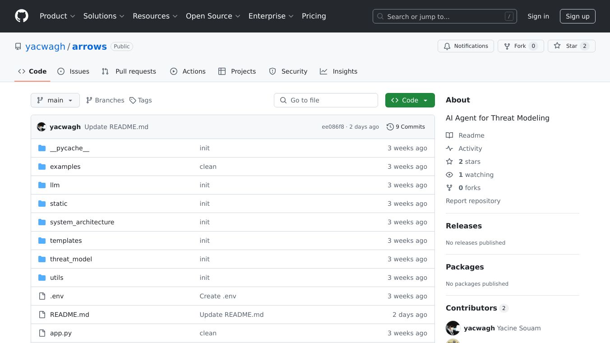Go to the Insights tab

click(339, 71)
